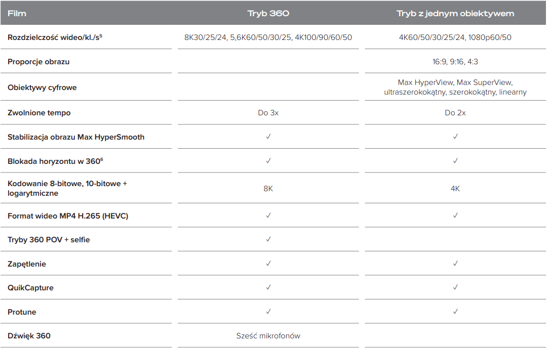Click the HEVC format checkmark in single-lens column
Screen dimensions: 551x349
455,215
